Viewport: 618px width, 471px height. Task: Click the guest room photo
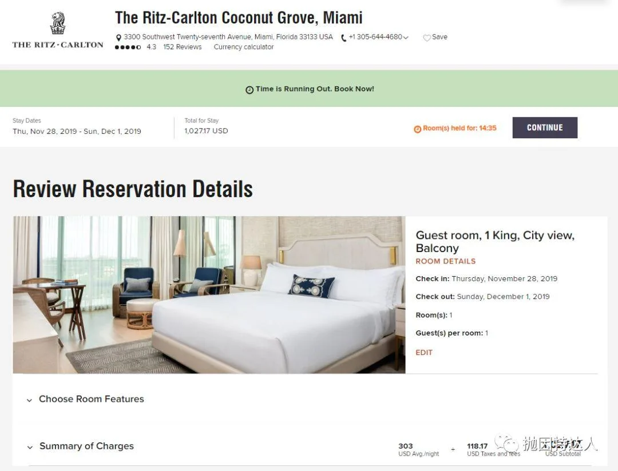pyautogui.click(x=209, y=294)
